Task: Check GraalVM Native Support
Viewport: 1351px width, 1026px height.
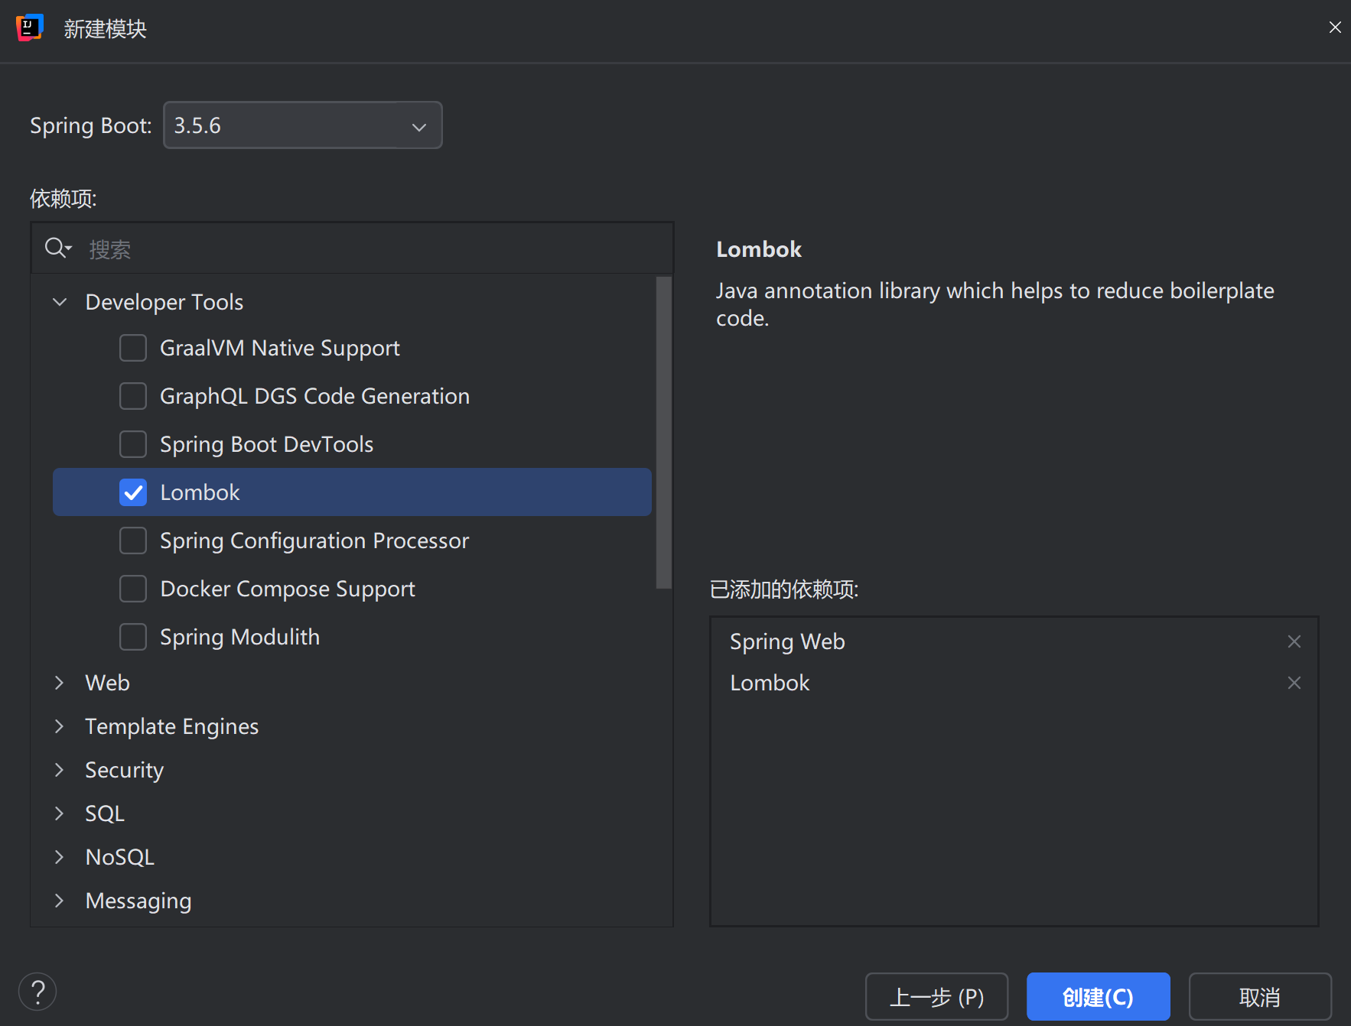Action: [133, 348]
